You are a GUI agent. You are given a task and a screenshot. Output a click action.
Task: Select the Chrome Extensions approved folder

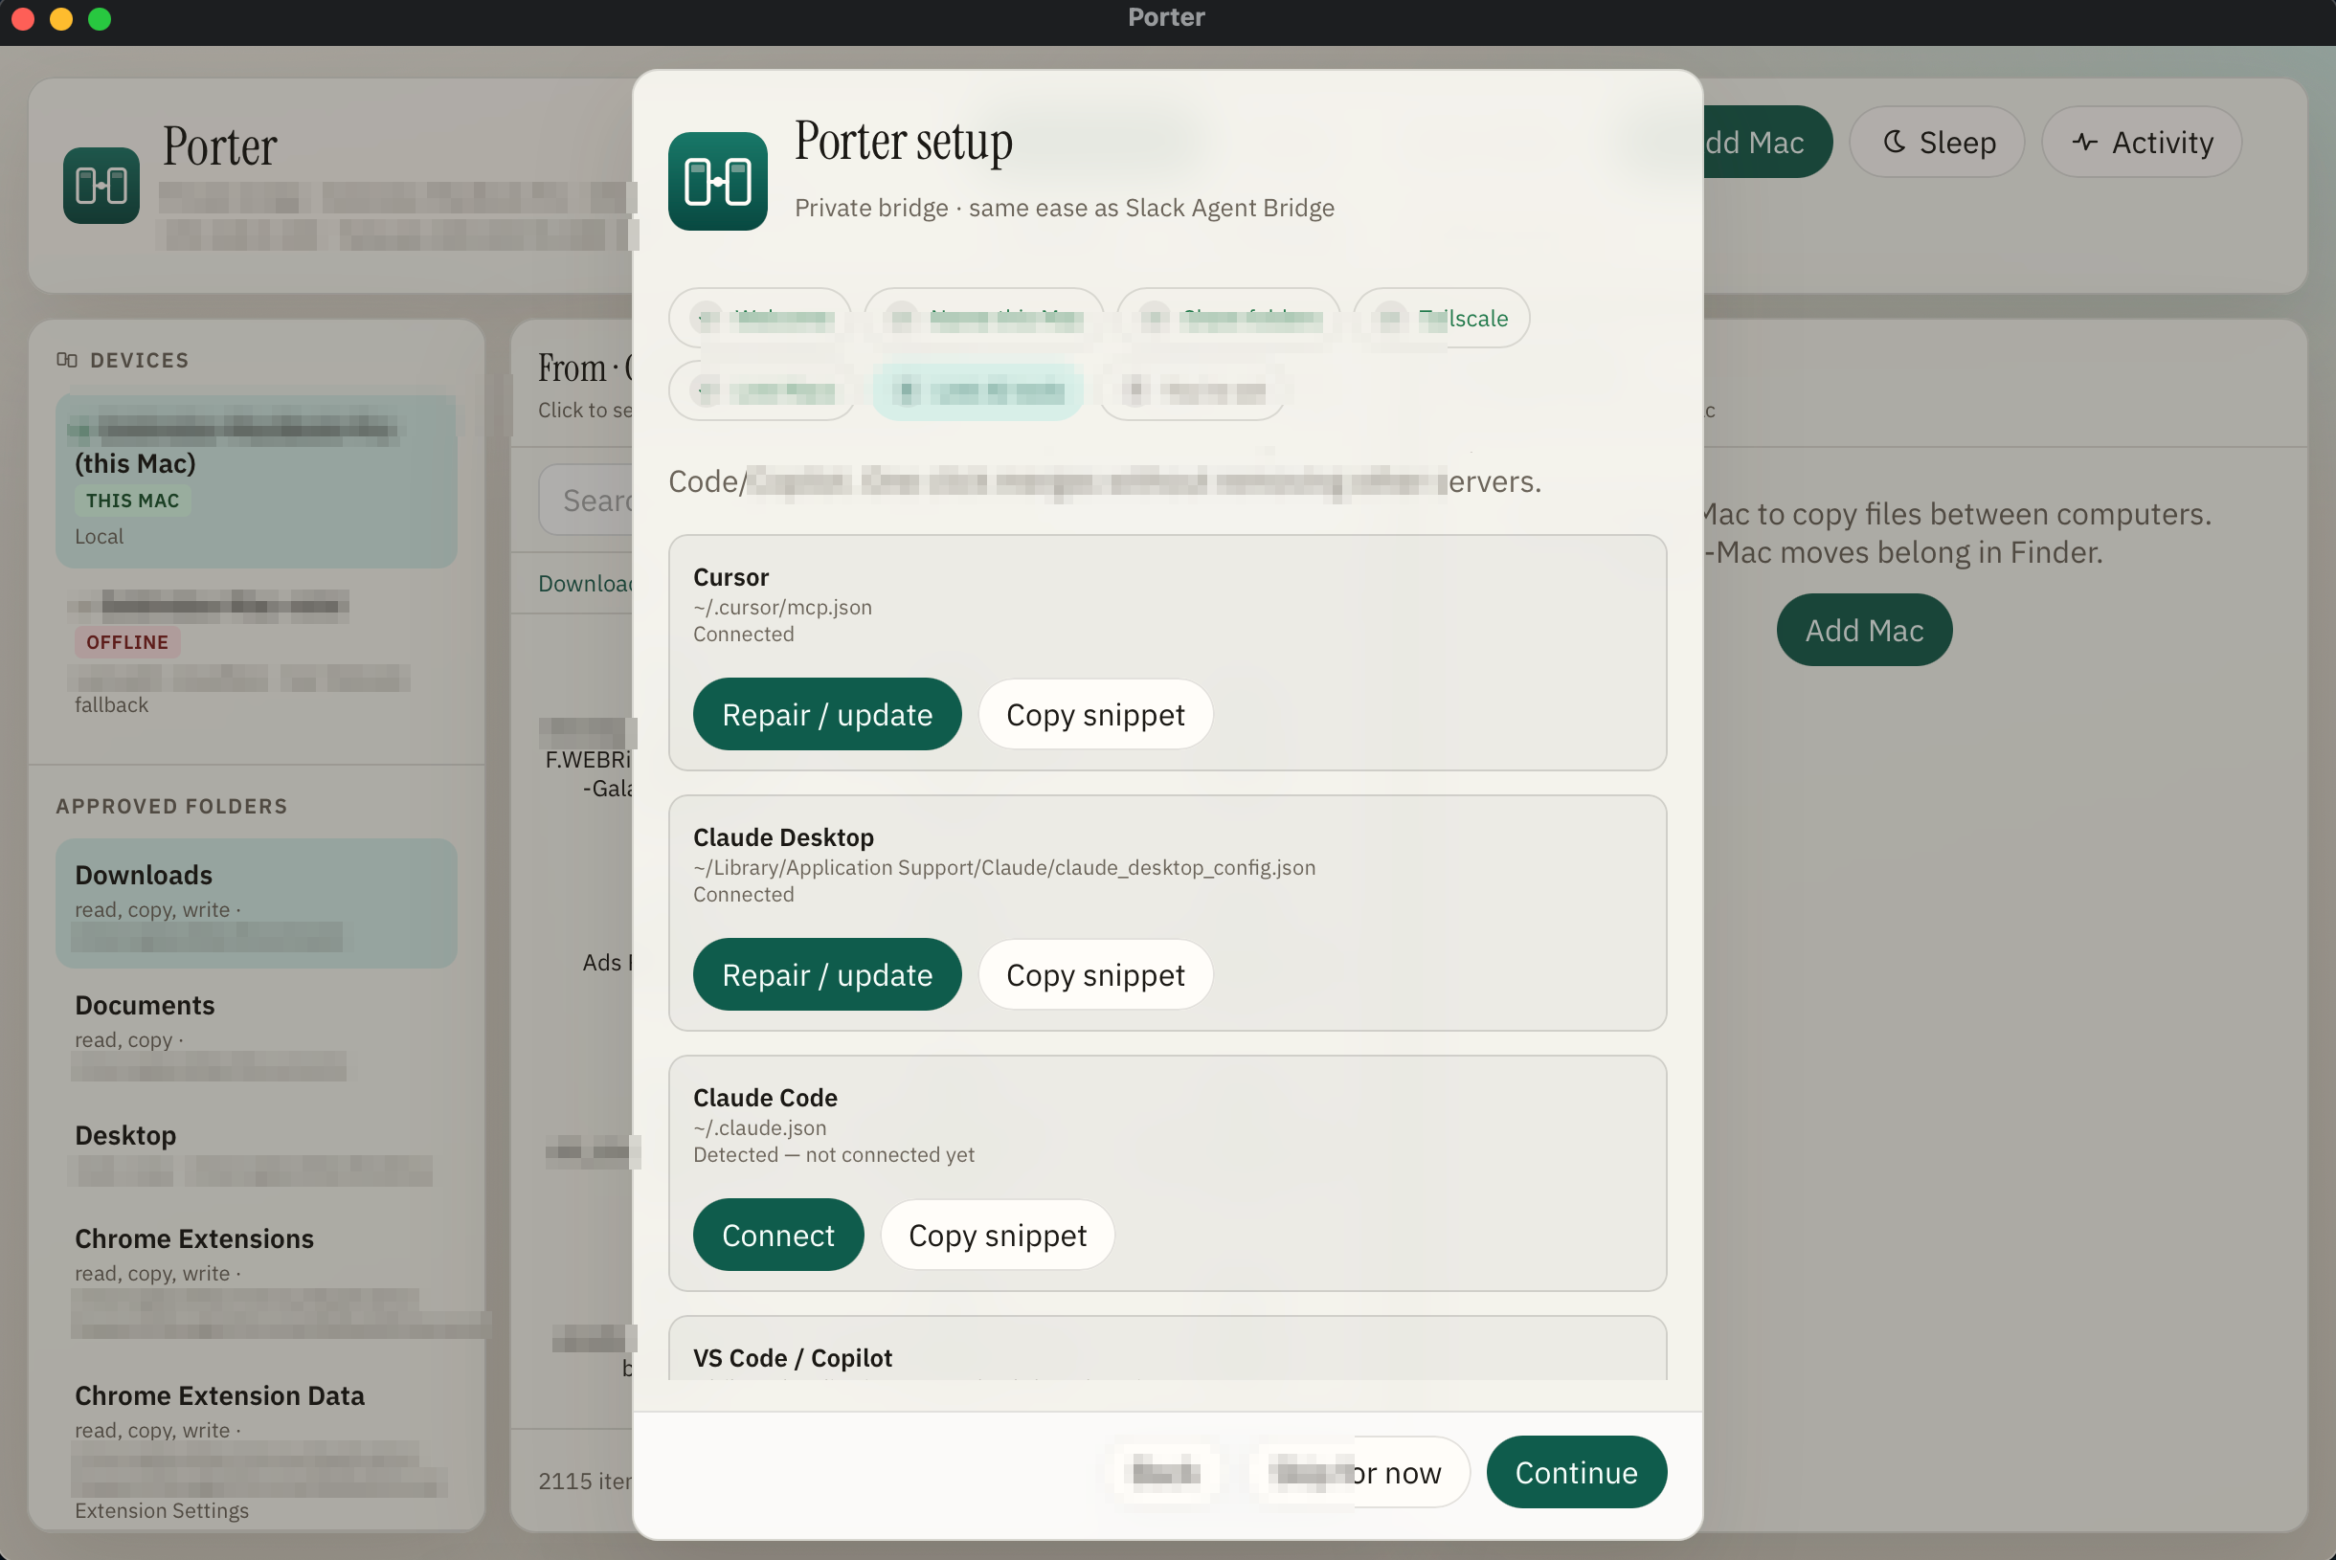pos(256,1279)
